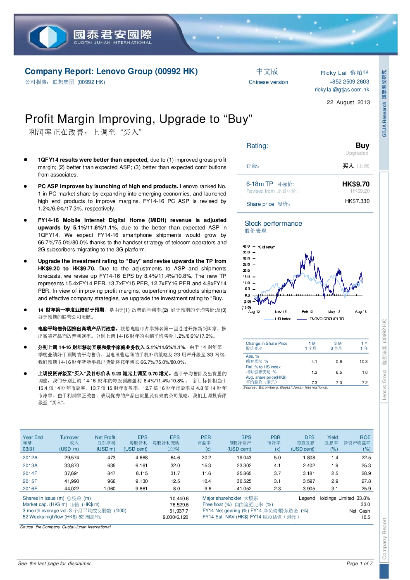
Task: Click the Page 1 of 7 indicator
Action: click(360, 563)
